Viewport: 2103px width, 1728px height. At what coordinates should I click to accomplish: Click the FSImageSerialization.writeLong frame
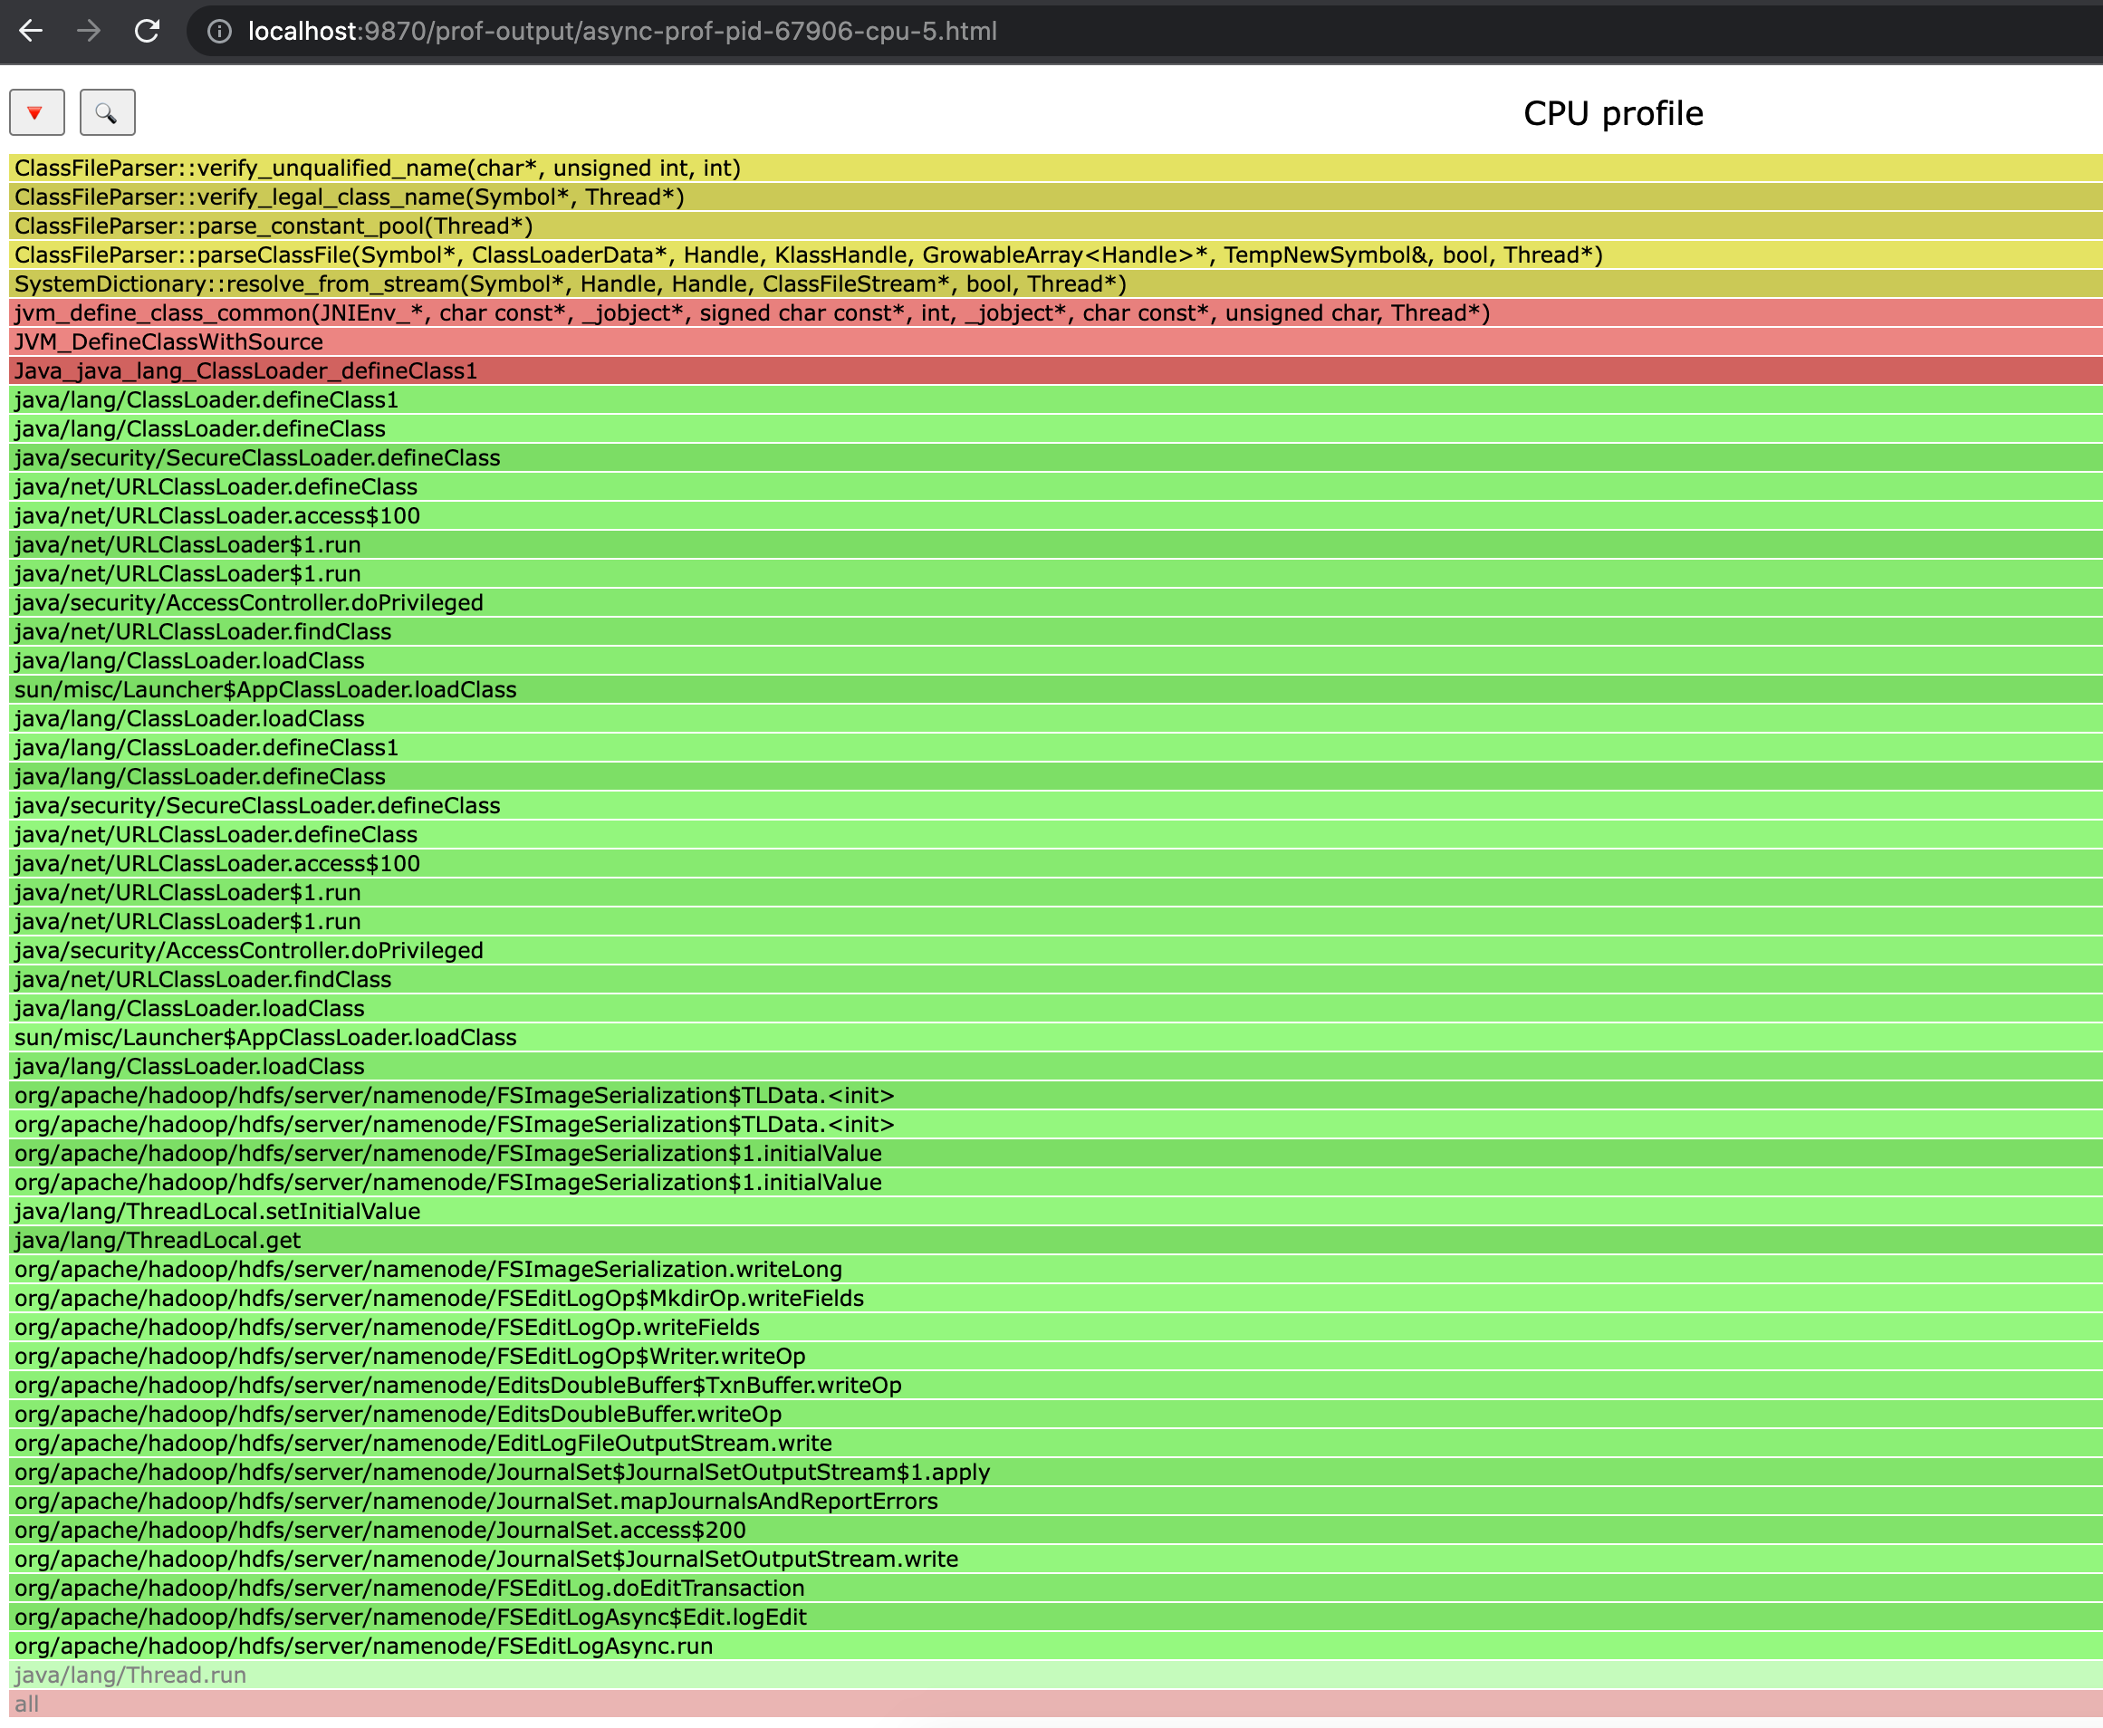428,1270
